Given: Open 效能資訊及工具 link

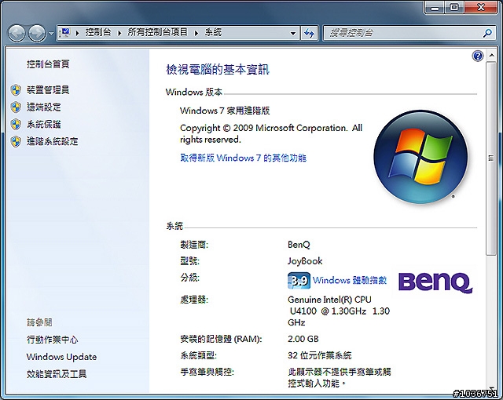Looking at the screenshot, I should 57,374.
